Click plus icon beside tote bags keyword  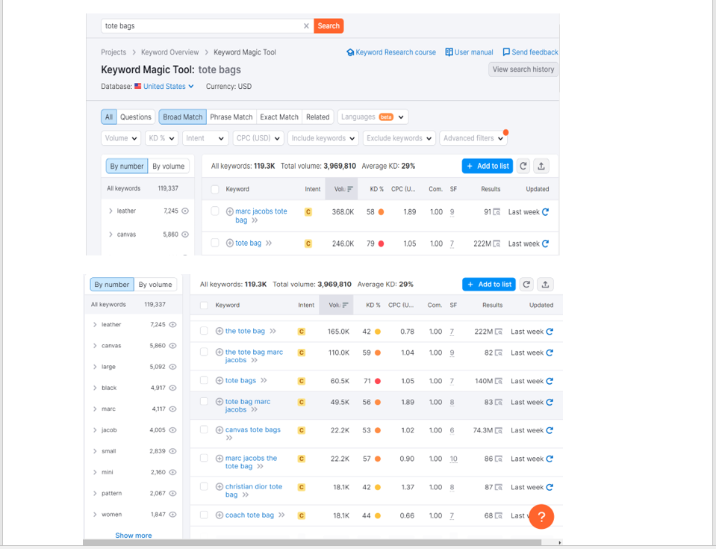coord(220,380)
